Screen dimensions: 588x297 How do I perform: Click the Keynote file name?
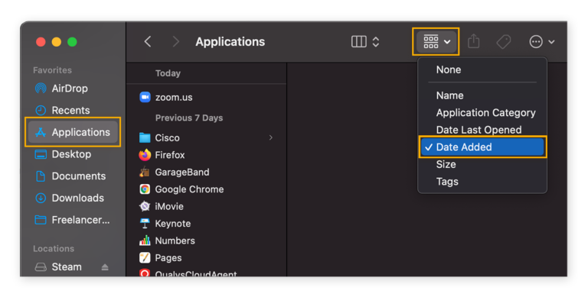pos(173,224)
